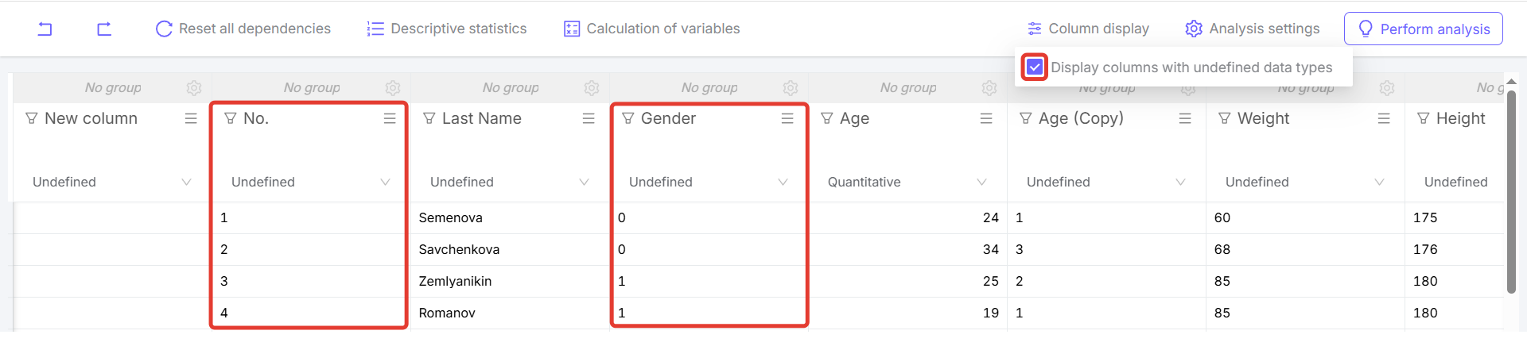Screen dimensions: 1527x346
Task: Open Quantitative type dropdown for Age column
Action: [x=981, y=182]
